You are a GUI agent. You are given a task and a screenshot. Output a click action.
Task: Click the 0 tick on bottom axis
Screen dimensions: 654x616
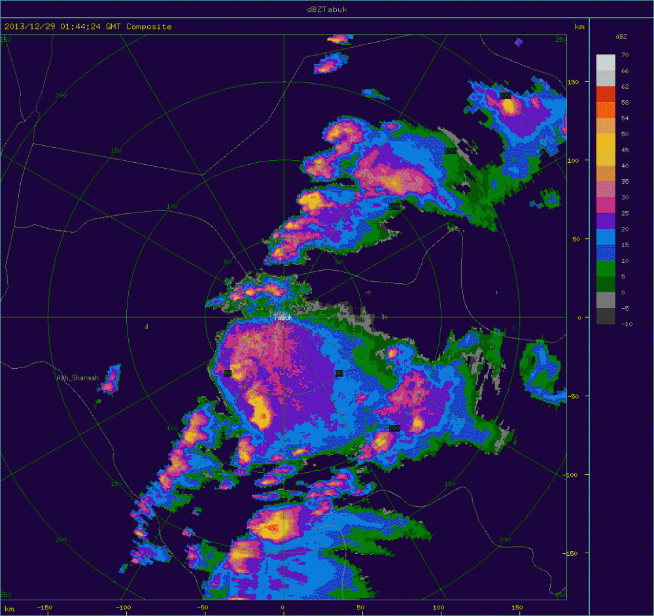point(283,608)
